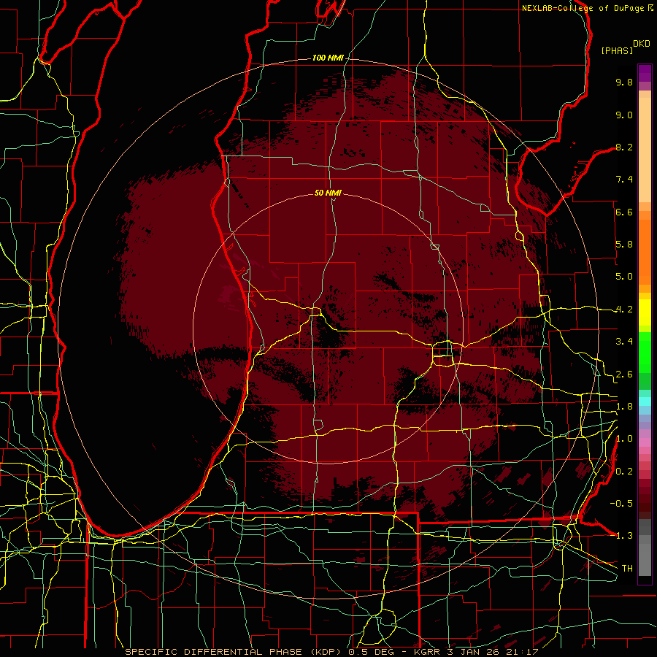
Task: Pick the yellow color scale segment
Action: coord(645,312)
